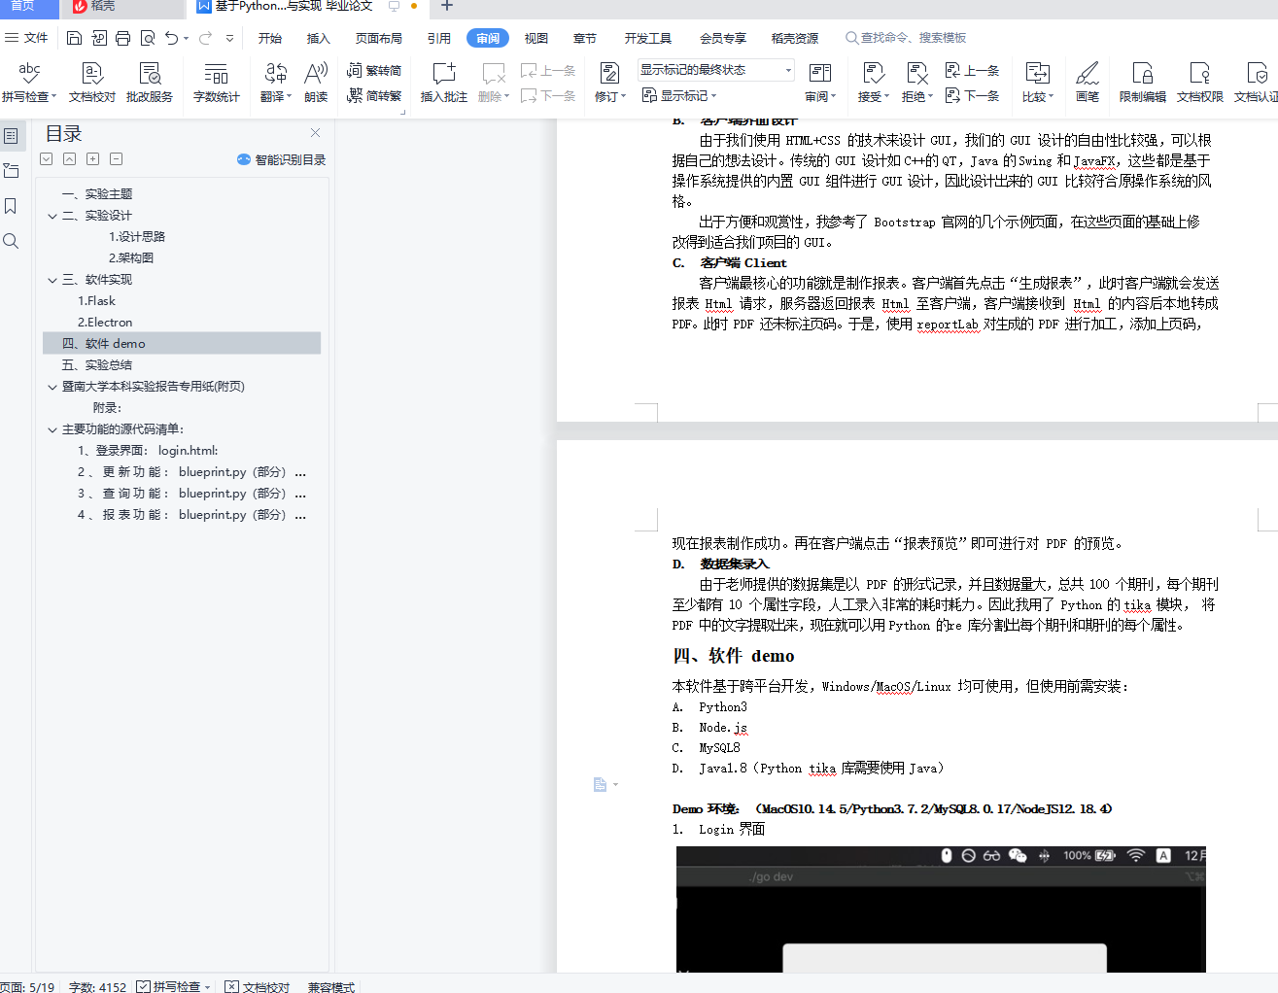Click the redo arrow icon
The width and height of the screenshot is (1278, 993).
205,38
